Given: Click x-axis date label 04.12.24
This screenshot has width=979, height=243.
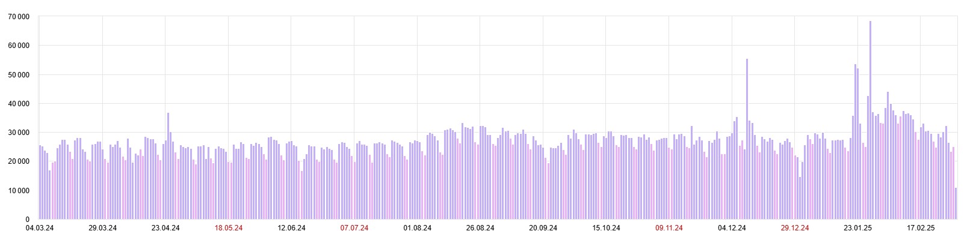Looking at the screenshot, I should 732,228.
